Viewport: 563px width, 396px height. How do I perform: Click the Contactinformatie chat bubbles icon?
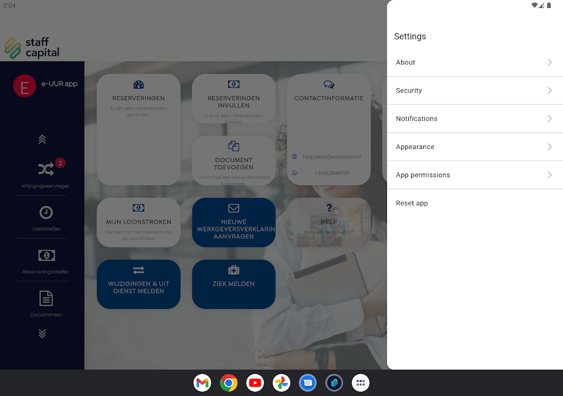(329, 85)
